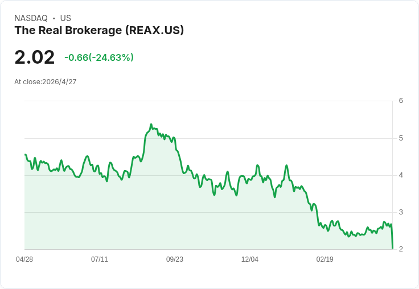Click the 02/19 date axis label
The image size is (419, 289).
point(325,259)
